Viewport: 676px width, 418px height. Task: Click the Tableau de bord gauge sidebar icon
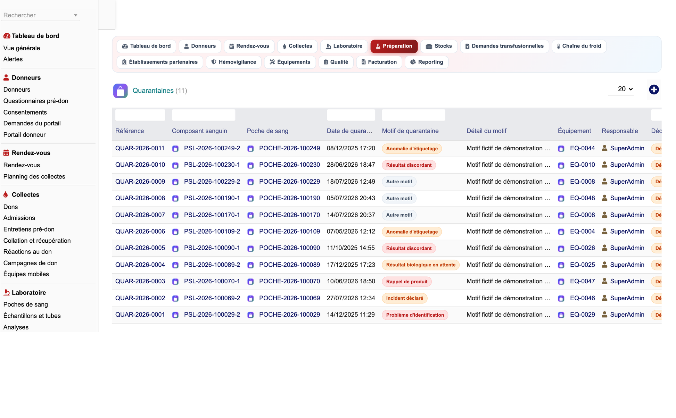pyautogui.click(x=7, y=36)
